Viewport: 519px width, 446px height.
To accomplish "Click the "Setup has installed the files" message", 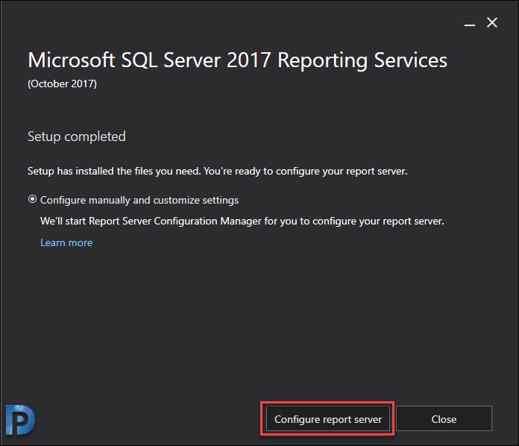I will 218,172.
